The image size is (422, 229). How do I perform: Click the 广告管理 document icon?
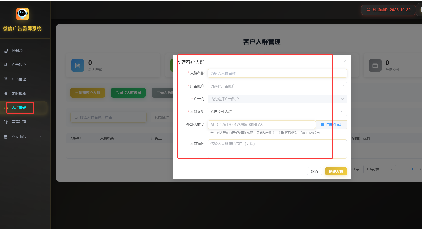pos(6,79)
